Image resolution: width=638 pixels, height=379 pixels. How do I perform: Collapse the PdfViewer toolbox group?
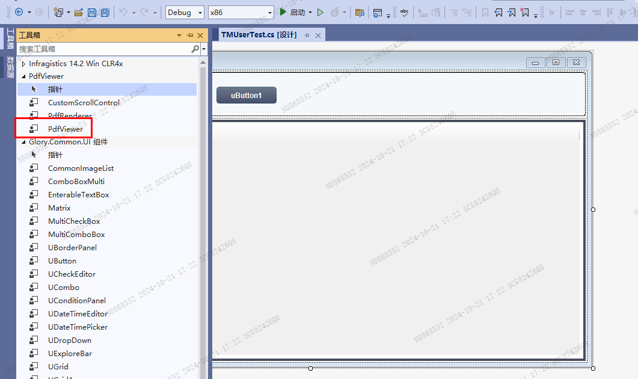coord(23,76)
